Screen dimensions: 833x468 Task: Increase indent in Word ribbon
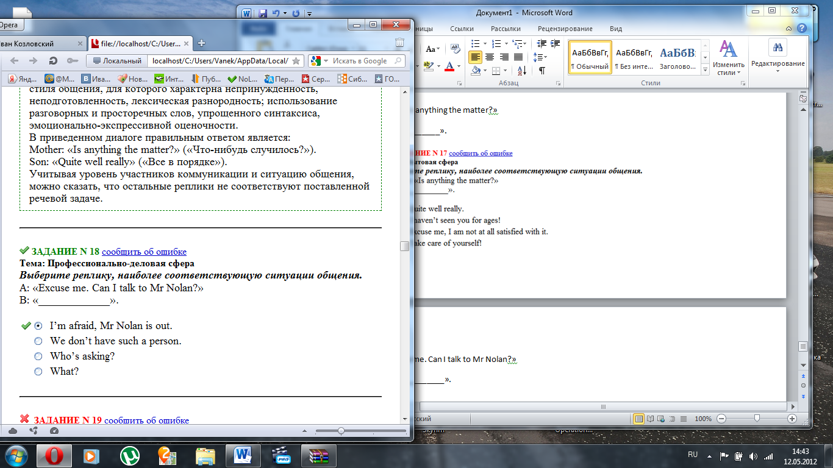point(555,43)
